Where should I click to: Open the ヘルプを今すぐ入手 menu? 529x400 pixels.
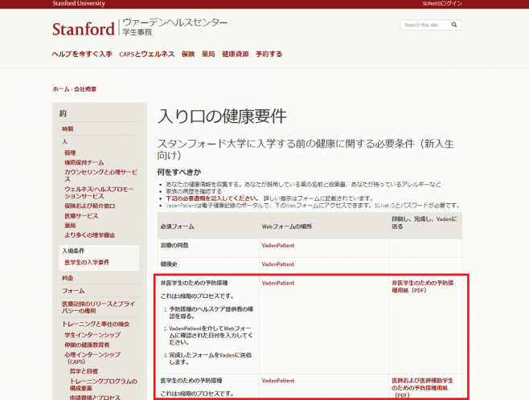[82, 54]
